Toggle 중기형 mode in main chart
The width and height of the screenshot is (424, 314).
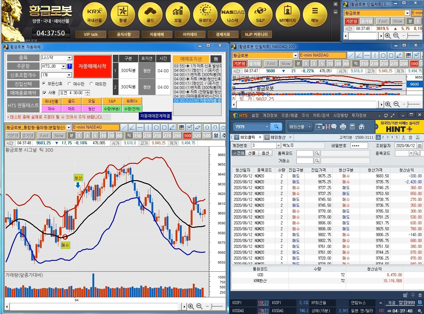click(x=28, y=136)
